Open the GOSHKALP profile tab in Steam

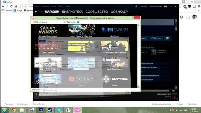coord(119,12)
